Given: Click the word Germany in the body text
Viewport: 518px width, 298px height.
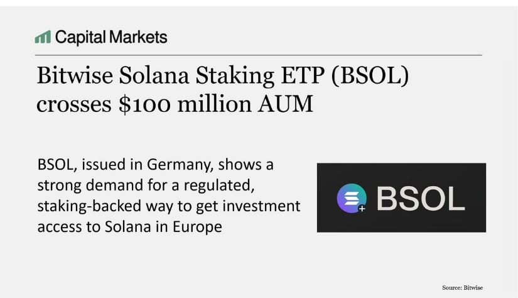Looking at the screenshot, I should (175, 166).
